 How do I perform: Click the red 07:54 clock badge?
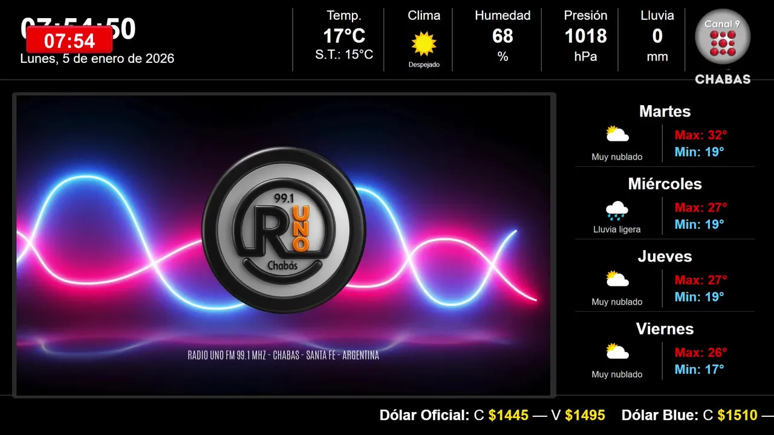(x=70, y=40)
